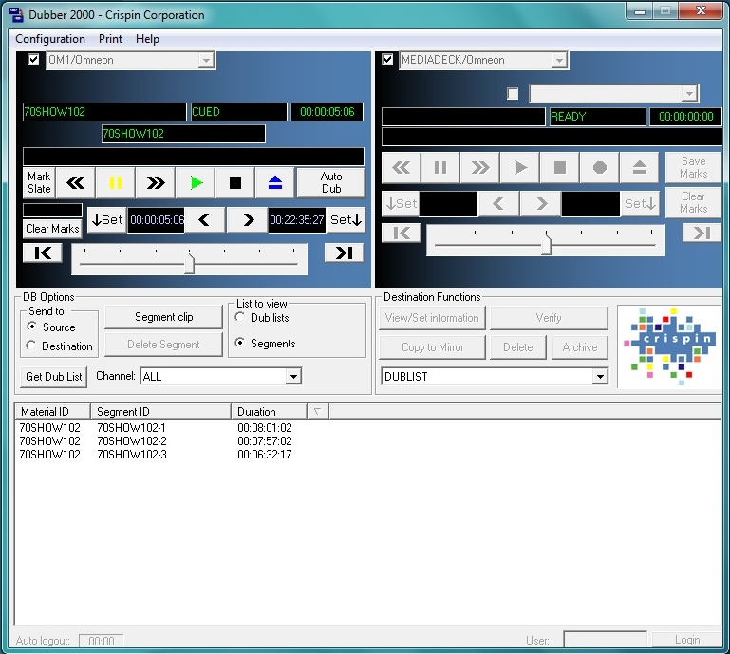Rewind the source deck
Viewport: 730px width, 654px height.
pos(76,182)
